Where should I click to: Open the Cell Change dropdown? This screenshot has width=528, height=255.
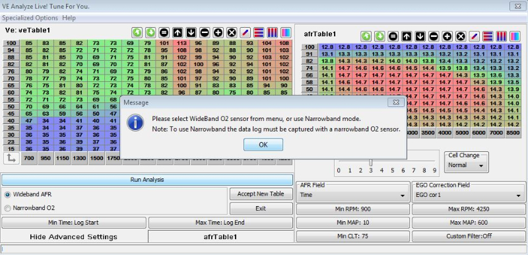coord(466,165)
